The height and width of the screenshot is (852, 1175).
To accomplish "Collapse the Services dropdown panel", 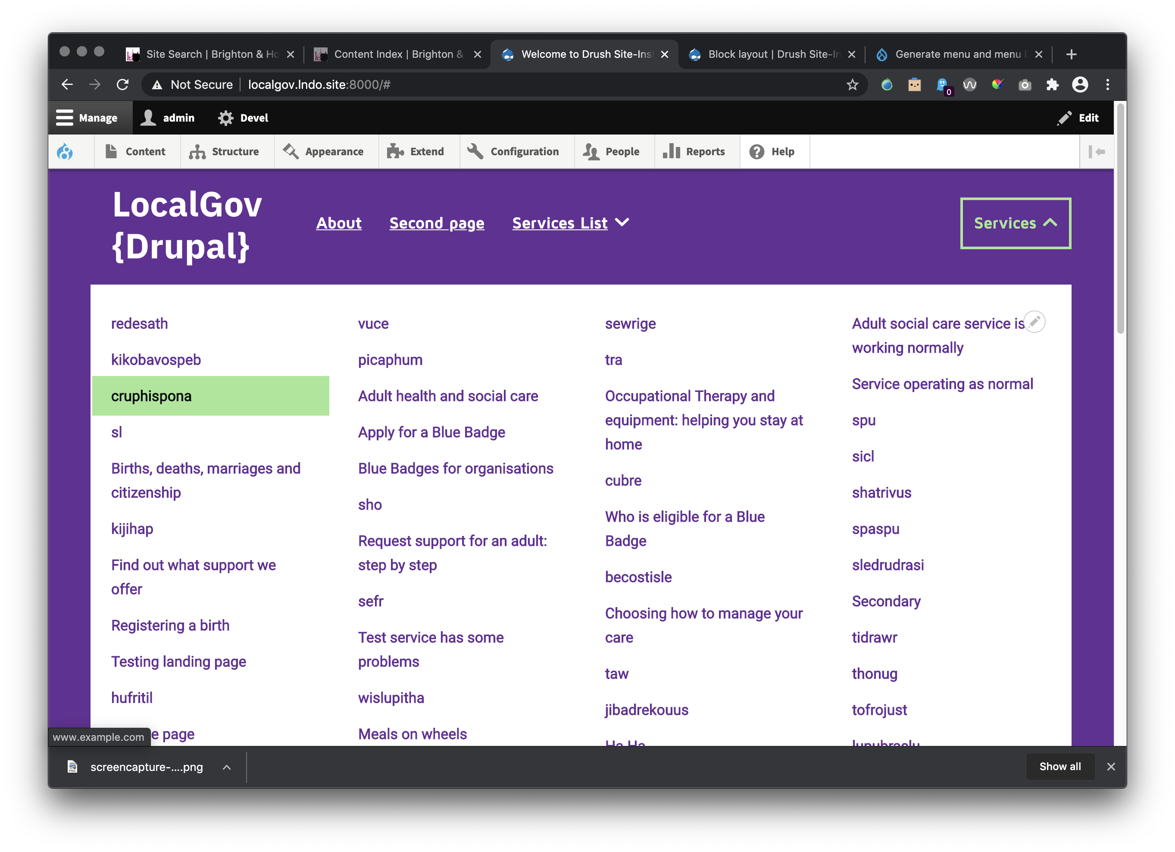I will click(x=1015, y=223).
